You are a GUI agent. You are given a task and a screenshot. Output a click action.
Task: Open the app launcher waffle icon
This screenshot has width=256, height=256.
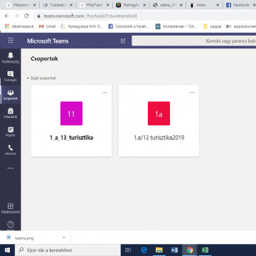pos(11,41)
